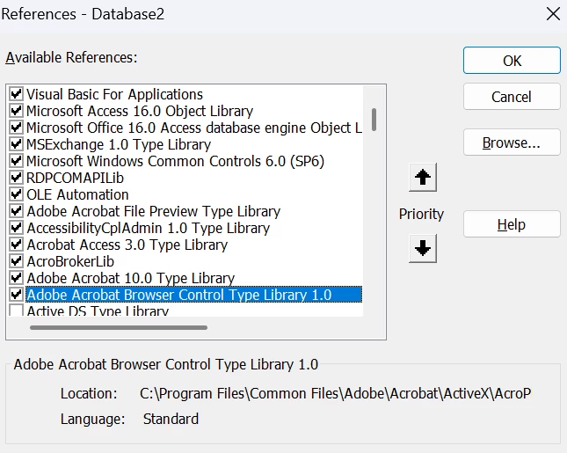The height and width of the screenshot is (453, 567).
Task: Uncheck the Adobe Acrobat File Preview Type Library checkbox
Action: pyautogui.click(x=17, y=211)
